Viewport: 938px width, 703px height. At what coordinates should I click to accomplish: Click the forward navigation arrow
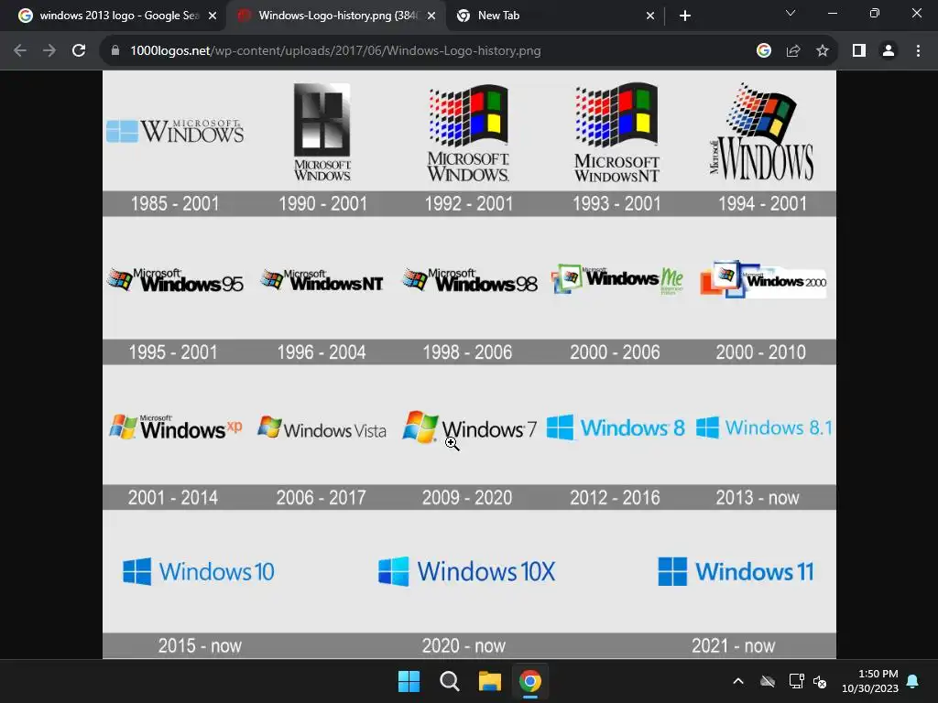(x=49, y=51)
